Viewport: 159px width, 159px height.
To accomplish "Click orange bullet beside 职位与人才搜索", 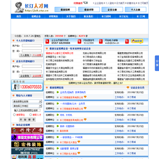I will tap(13, 95).
